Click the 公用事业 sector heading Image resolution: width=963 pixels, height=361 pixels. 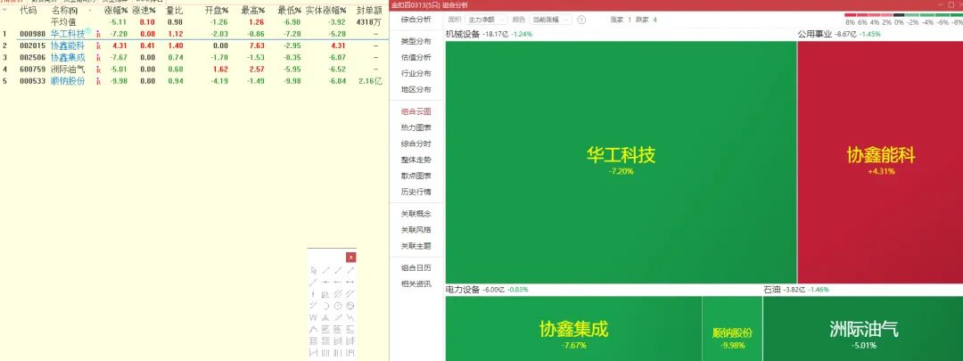815,34
